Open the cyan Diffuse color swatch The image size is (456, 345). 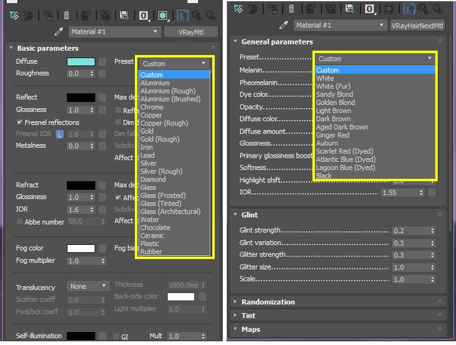click(x=81, y=62)
